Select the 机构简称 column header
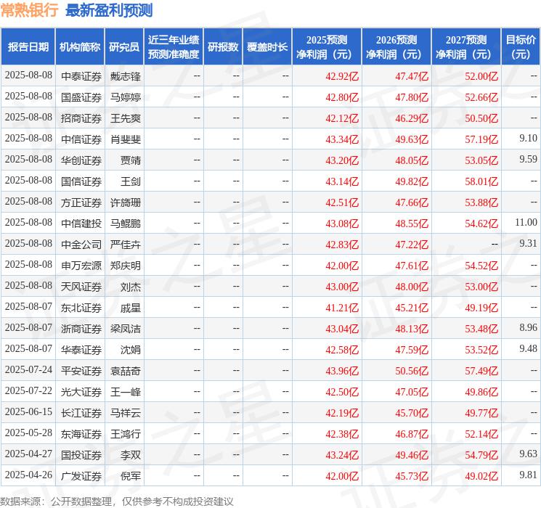541x508 pixels. coord(80,46)
